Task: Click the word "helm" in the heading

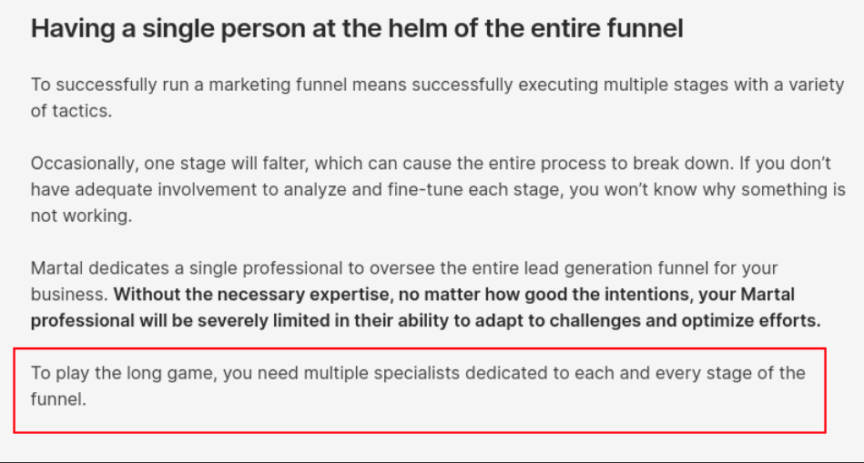Action: [418, 28]
